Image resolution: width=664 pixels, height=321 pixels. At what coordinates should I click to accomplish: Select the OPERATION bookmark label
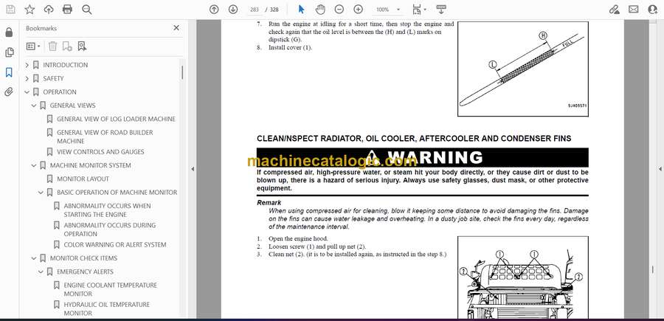coord(60,92)
